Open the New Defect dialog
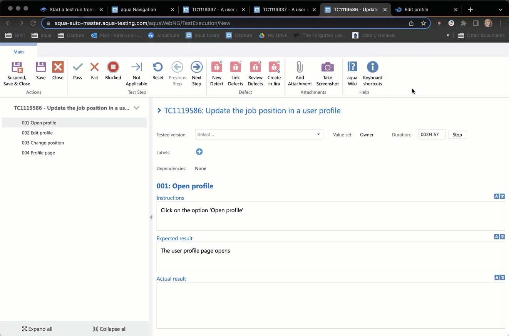Viewport: 509px width, 336px height. pos(217,68)
